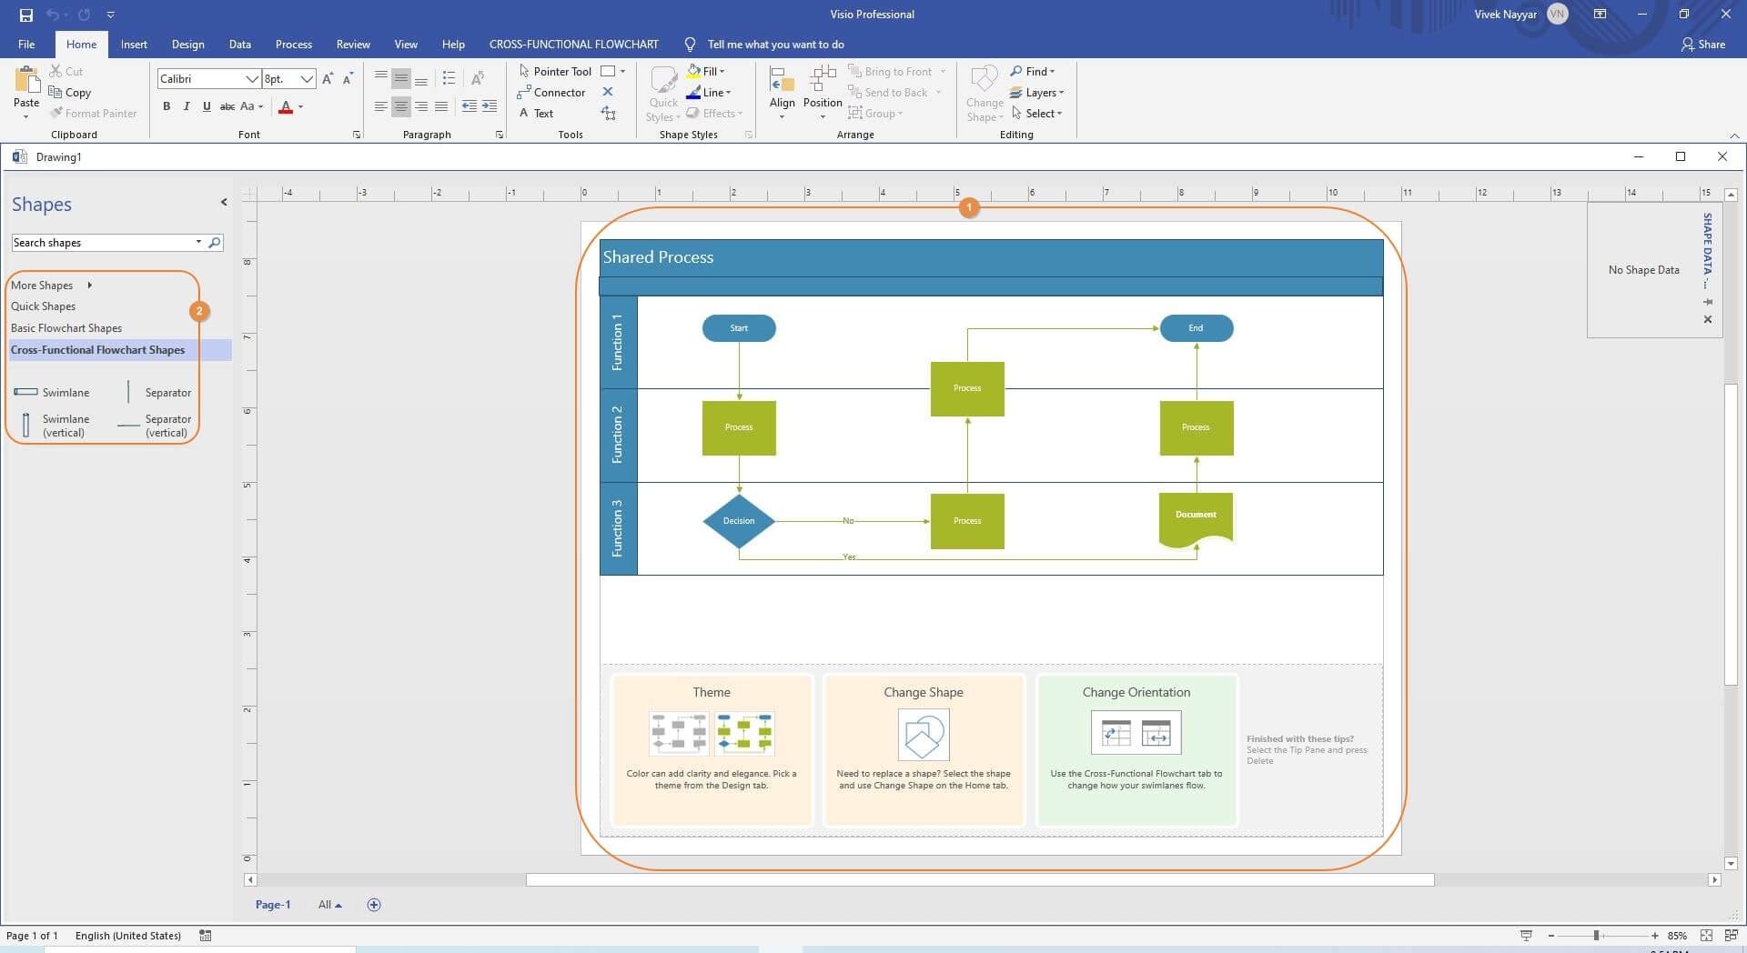Image resolution: width=1747 pixels, height=953 pixels.
Task: Open the Design ribbon tab
Action: pos(187,44)
